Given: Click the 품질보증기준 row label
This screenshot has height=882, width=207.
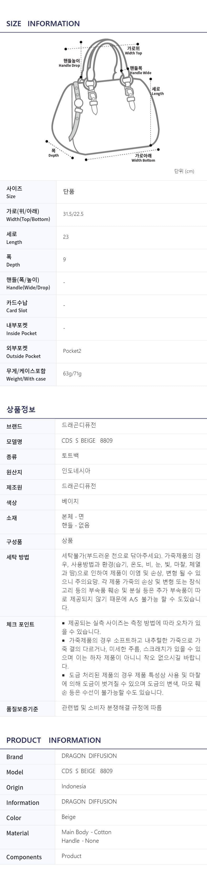Looking at the screenshot, I should coord(22,709).
